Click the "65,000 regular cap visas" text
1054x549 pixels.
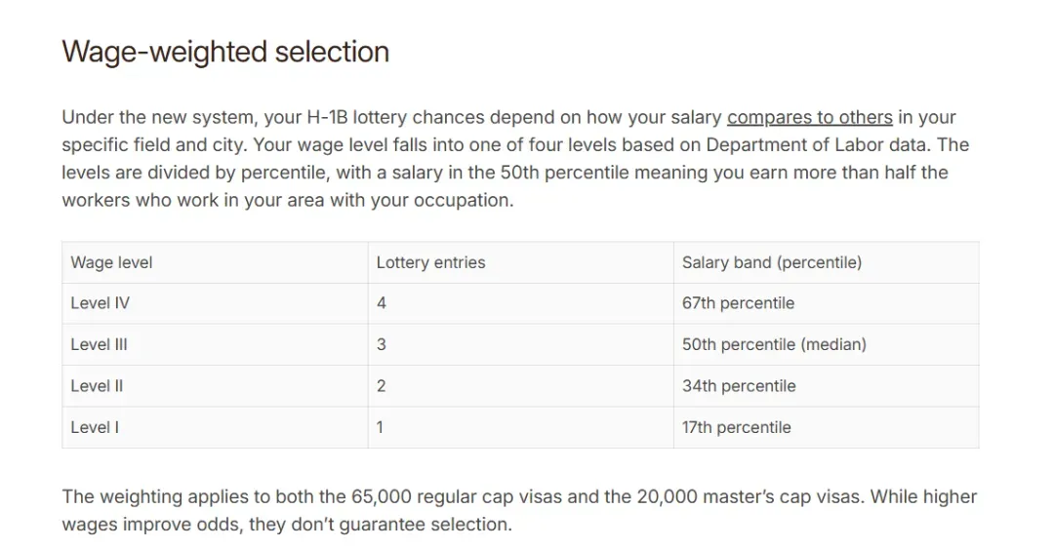443,497
